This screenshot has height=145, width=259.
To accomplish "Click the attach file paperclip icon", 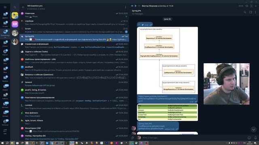I will tap(133, 138).
